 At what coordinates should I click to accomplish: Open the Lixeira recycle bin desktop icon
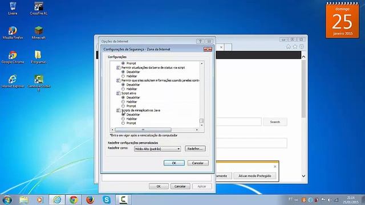coord(13,9)
